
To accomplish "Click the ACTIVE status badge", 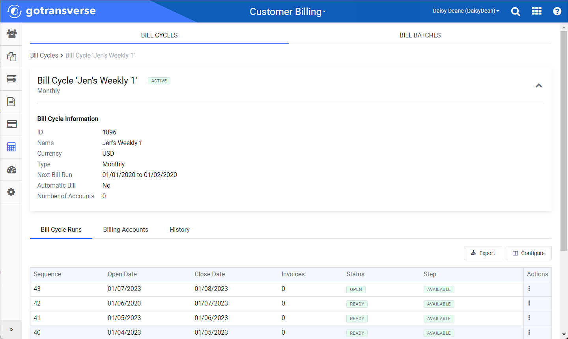I will pos(159,81).
